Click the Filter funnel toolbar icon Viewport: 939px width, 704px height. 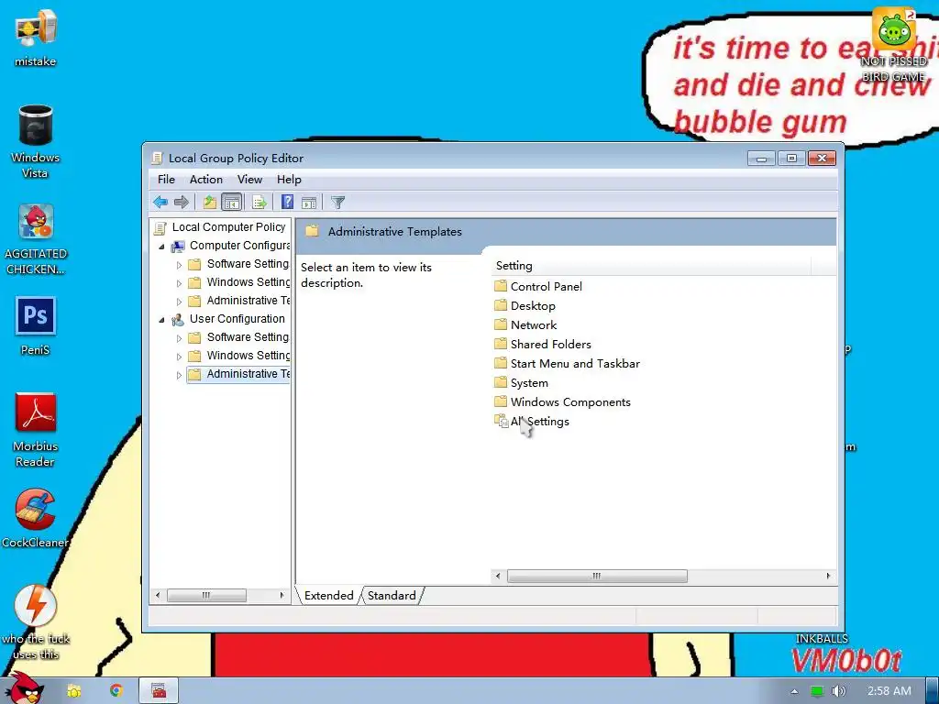(x=337, y=203)
